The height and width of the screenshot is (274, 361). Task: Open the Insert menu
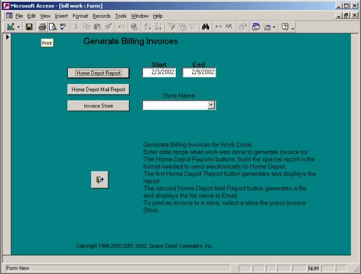(x=62, y=16)
